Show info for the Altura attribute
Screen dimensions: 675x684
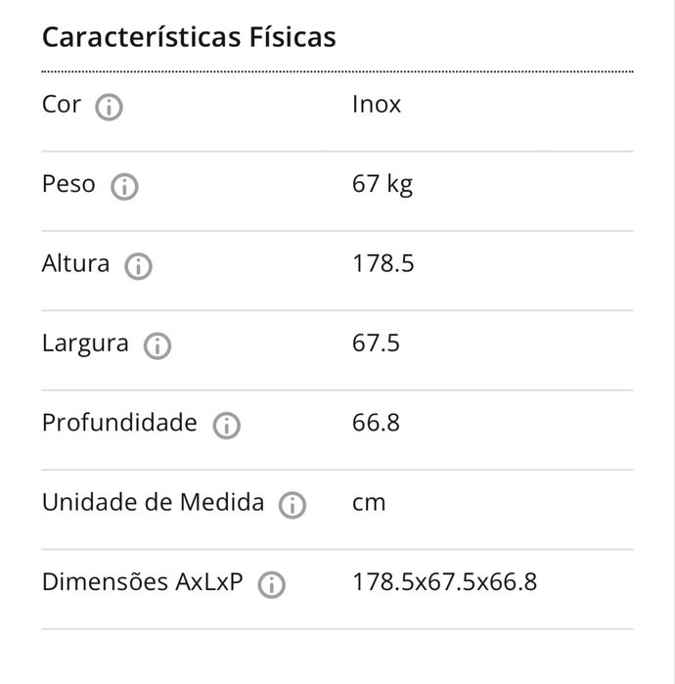pos(139,266)
